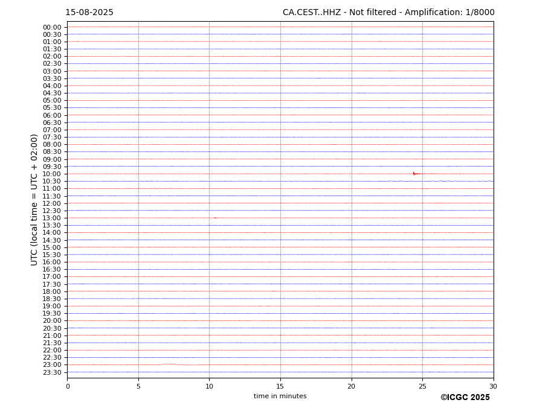
Task: Click the 05:00 time row label
Action: click(x=52, y=101)
